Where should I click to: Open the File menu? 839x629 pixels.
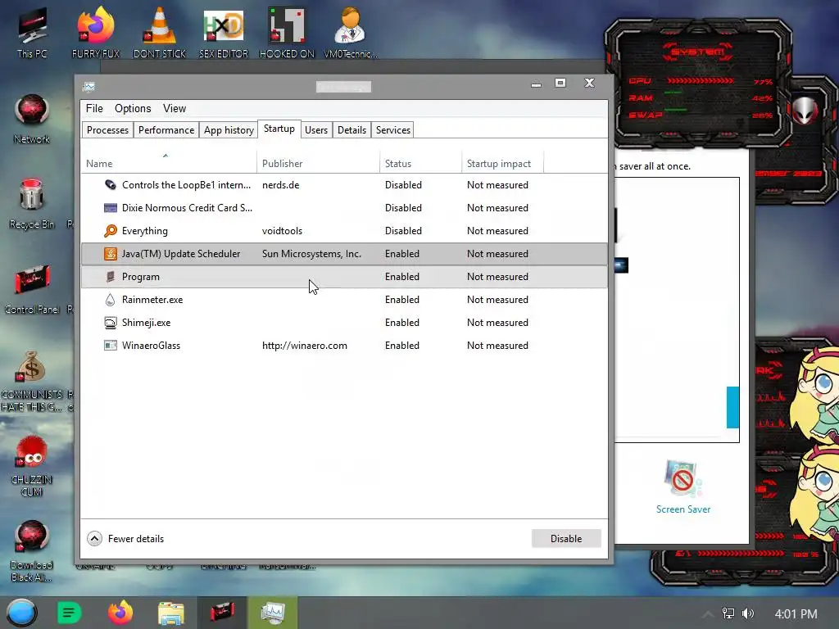coord(95,109)
